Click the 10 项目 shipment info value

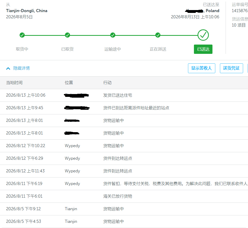(239, 25)
